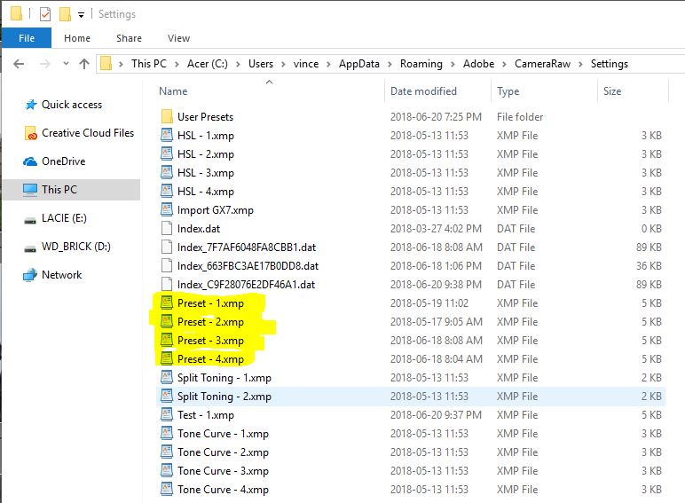Select OneDrive in the navigation pane
Screen dimensions: 685x503
pos(63,161)
